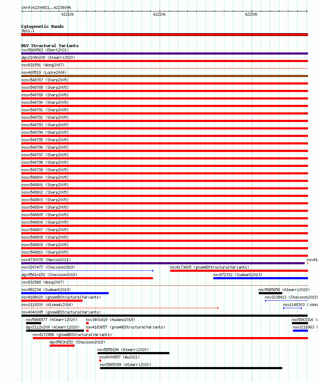Open nsv4183657 (gnomADStructuralVariants) label
Screen dimensions: 318x382
coord(125,327)
